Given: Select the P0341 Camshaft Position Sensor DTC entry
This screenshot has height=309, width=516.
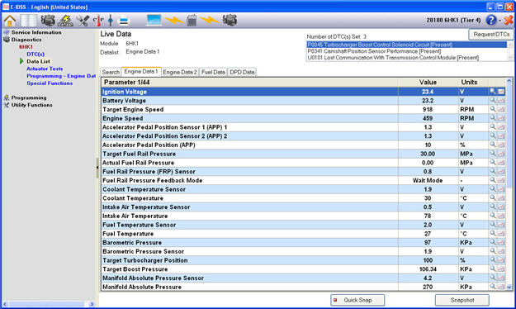Looking at the screenshot, I should click(374, 51).
